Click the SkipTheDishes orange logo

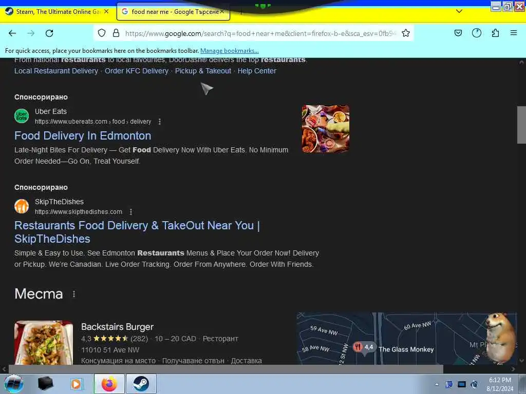[x=22, y=206]
